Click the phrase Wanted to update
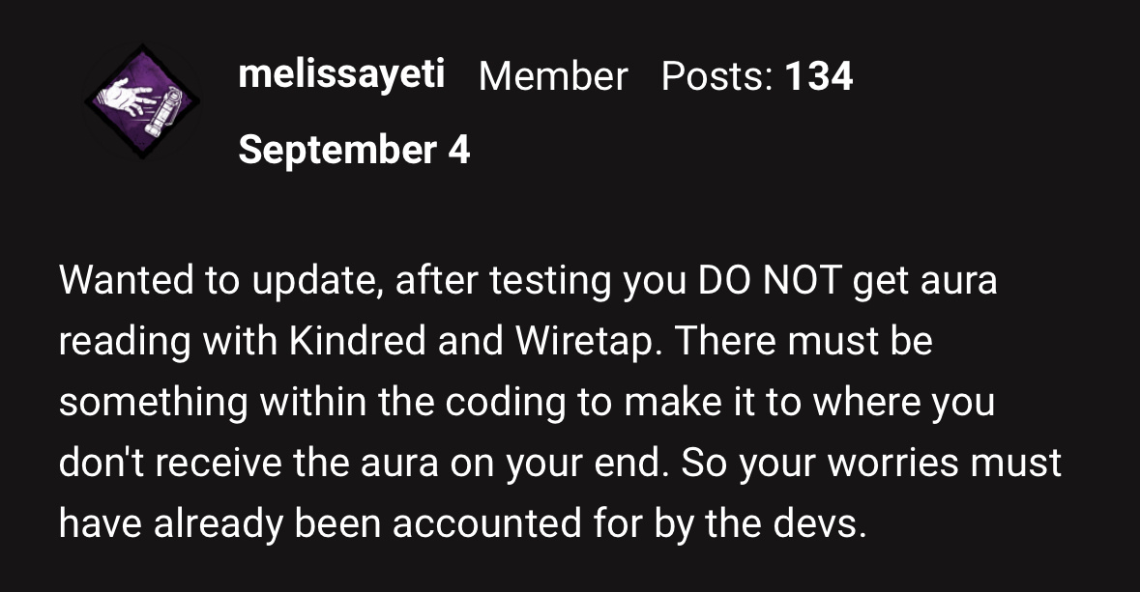Viewport: 1140px width, 592px height. (x=221, y=280)
